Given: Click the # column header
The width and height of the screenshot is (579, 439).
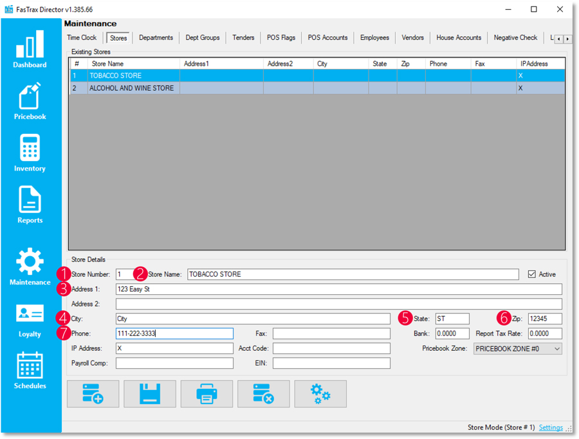Looking at the screenshot, I should (78, 64).
